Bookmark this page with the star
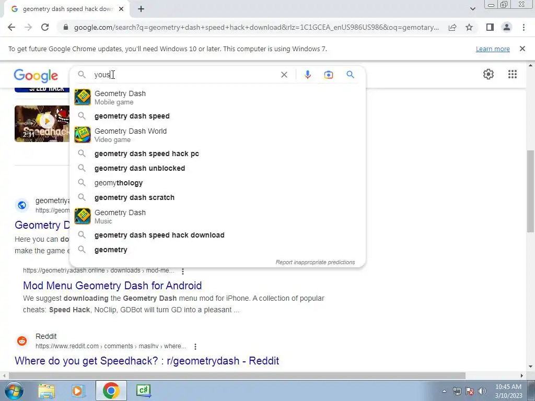The height and width of the screenshot is (401, 535). tap(469, 27)
